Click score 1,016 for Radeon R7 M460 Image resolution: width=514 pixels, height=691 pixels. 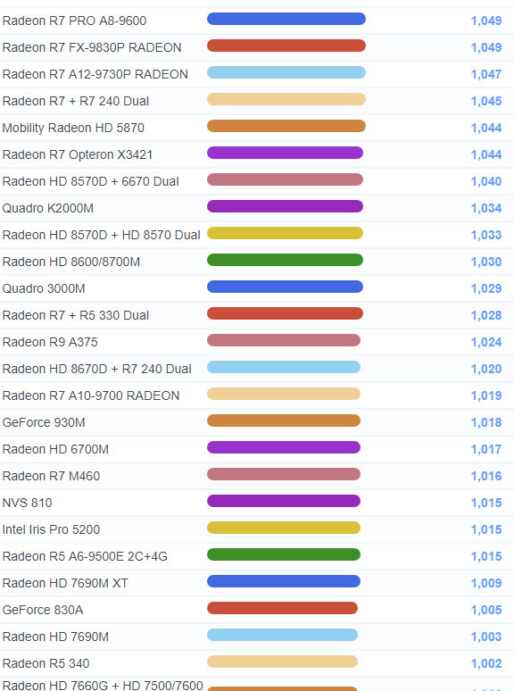pos(486,476)
